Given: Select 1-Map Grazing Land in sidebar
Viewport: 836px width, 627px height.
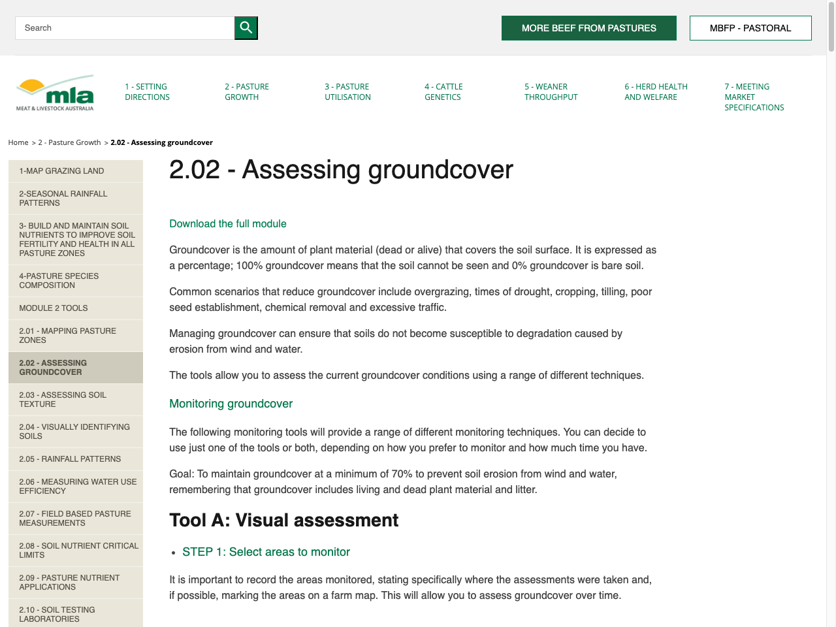Looking at the screenshot, I should tap(61, 171).
